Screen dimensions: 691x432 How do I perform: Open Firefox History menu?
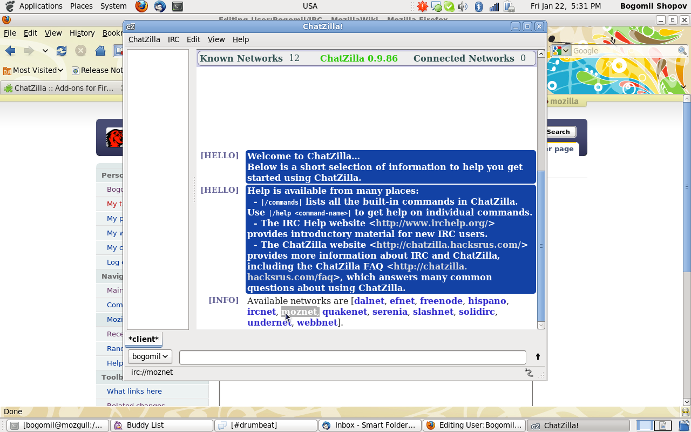click(82, 33)
